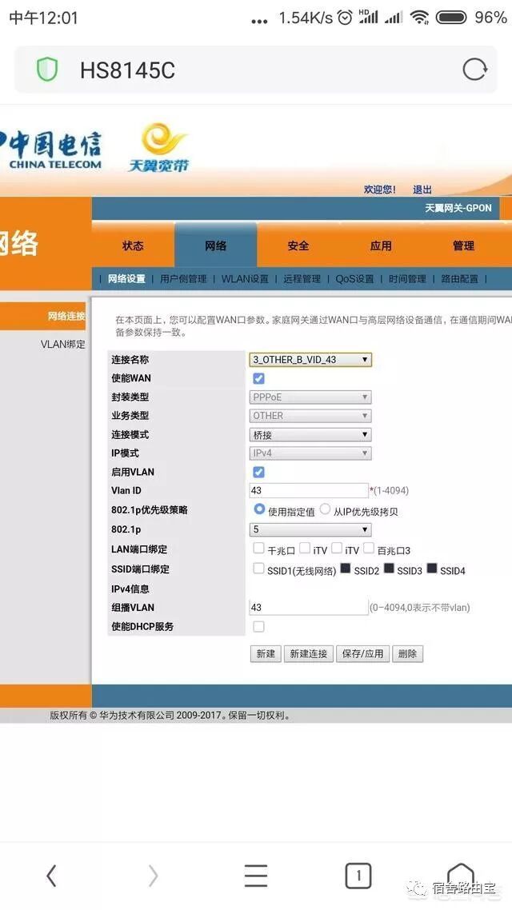Toggle the SSID4 checkbox
Image resolution: width=512 pixels, height=910 pixels.
[432, 569]
